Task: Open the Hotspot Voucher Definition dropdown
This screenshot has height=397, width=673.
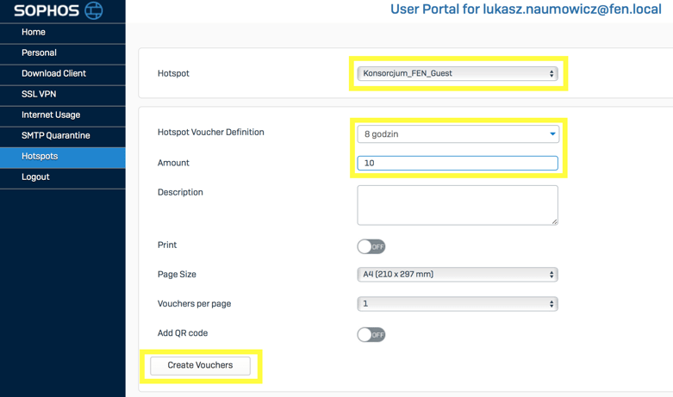Action: point(457,134)
